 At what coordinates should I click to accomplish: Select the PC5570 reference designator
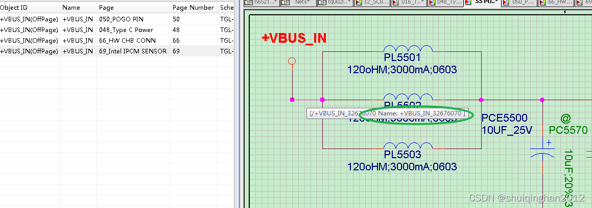568,130
